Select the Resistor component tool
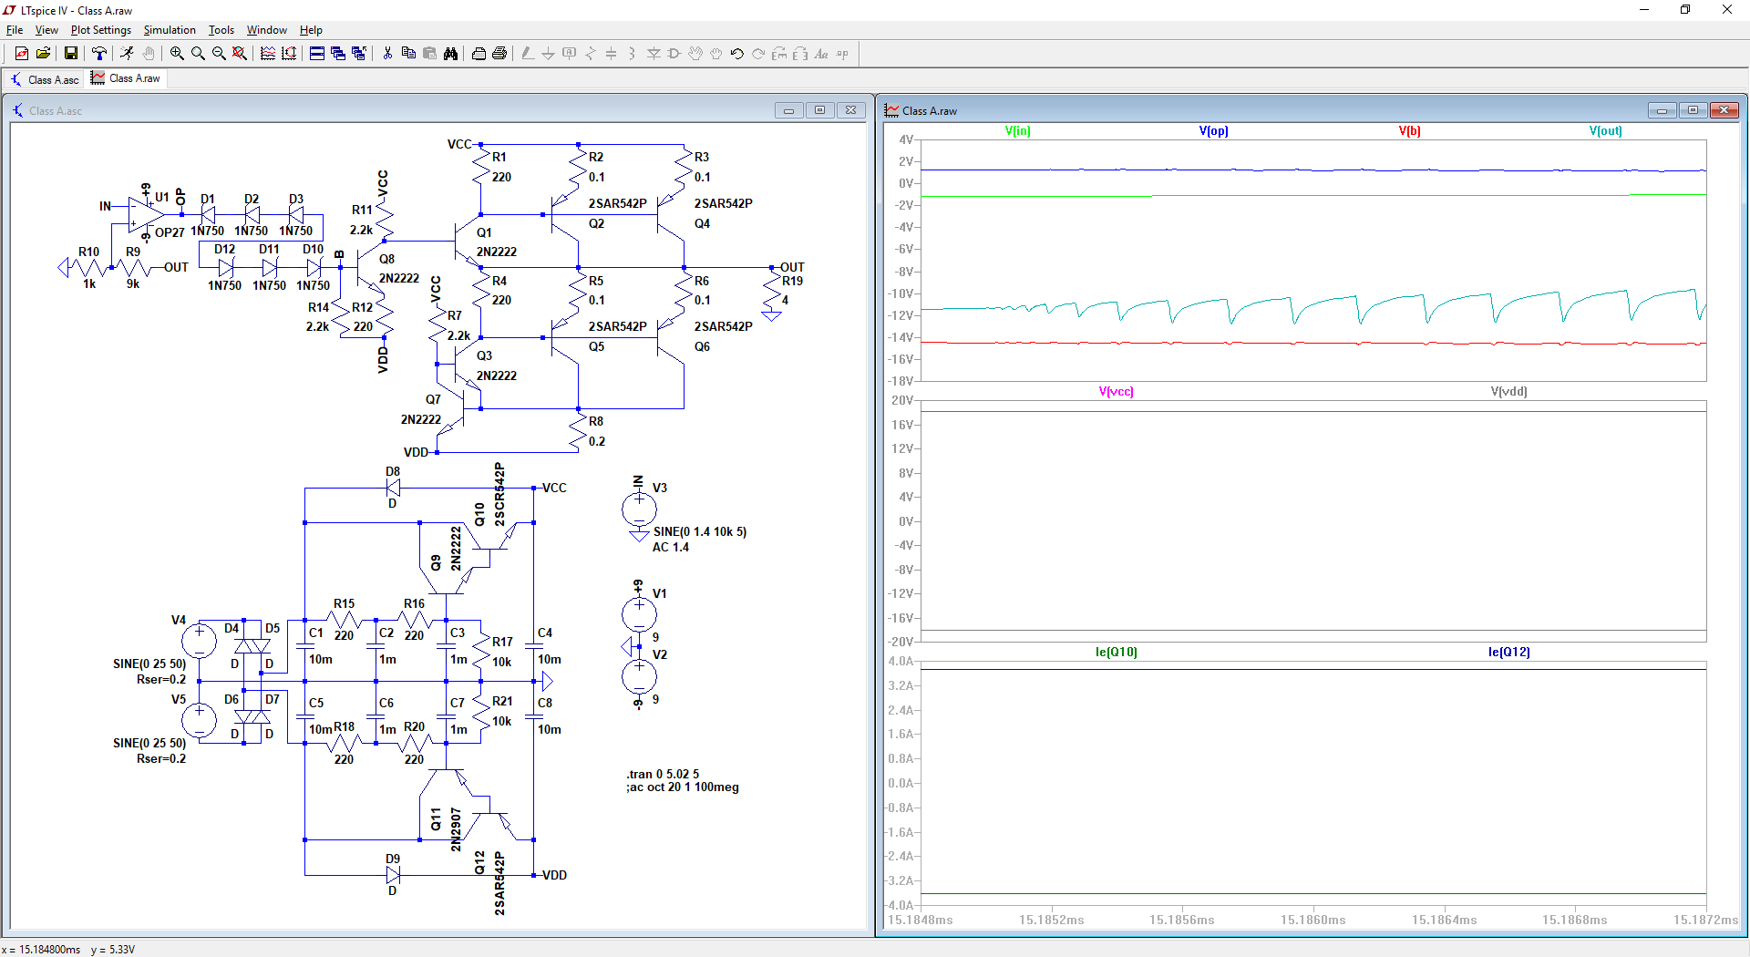Image resolution: width=1750 pixels, height=957 pixels. 590,54
